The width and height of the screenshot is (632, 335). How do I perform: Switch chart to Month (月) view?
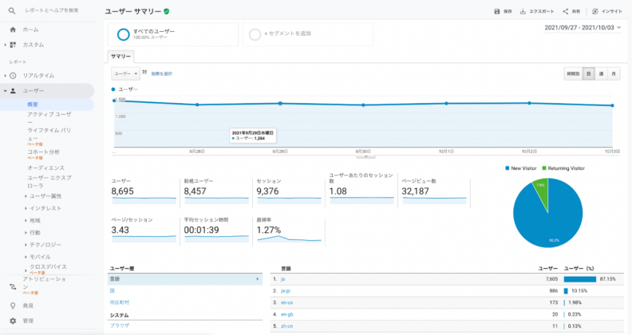614,73
